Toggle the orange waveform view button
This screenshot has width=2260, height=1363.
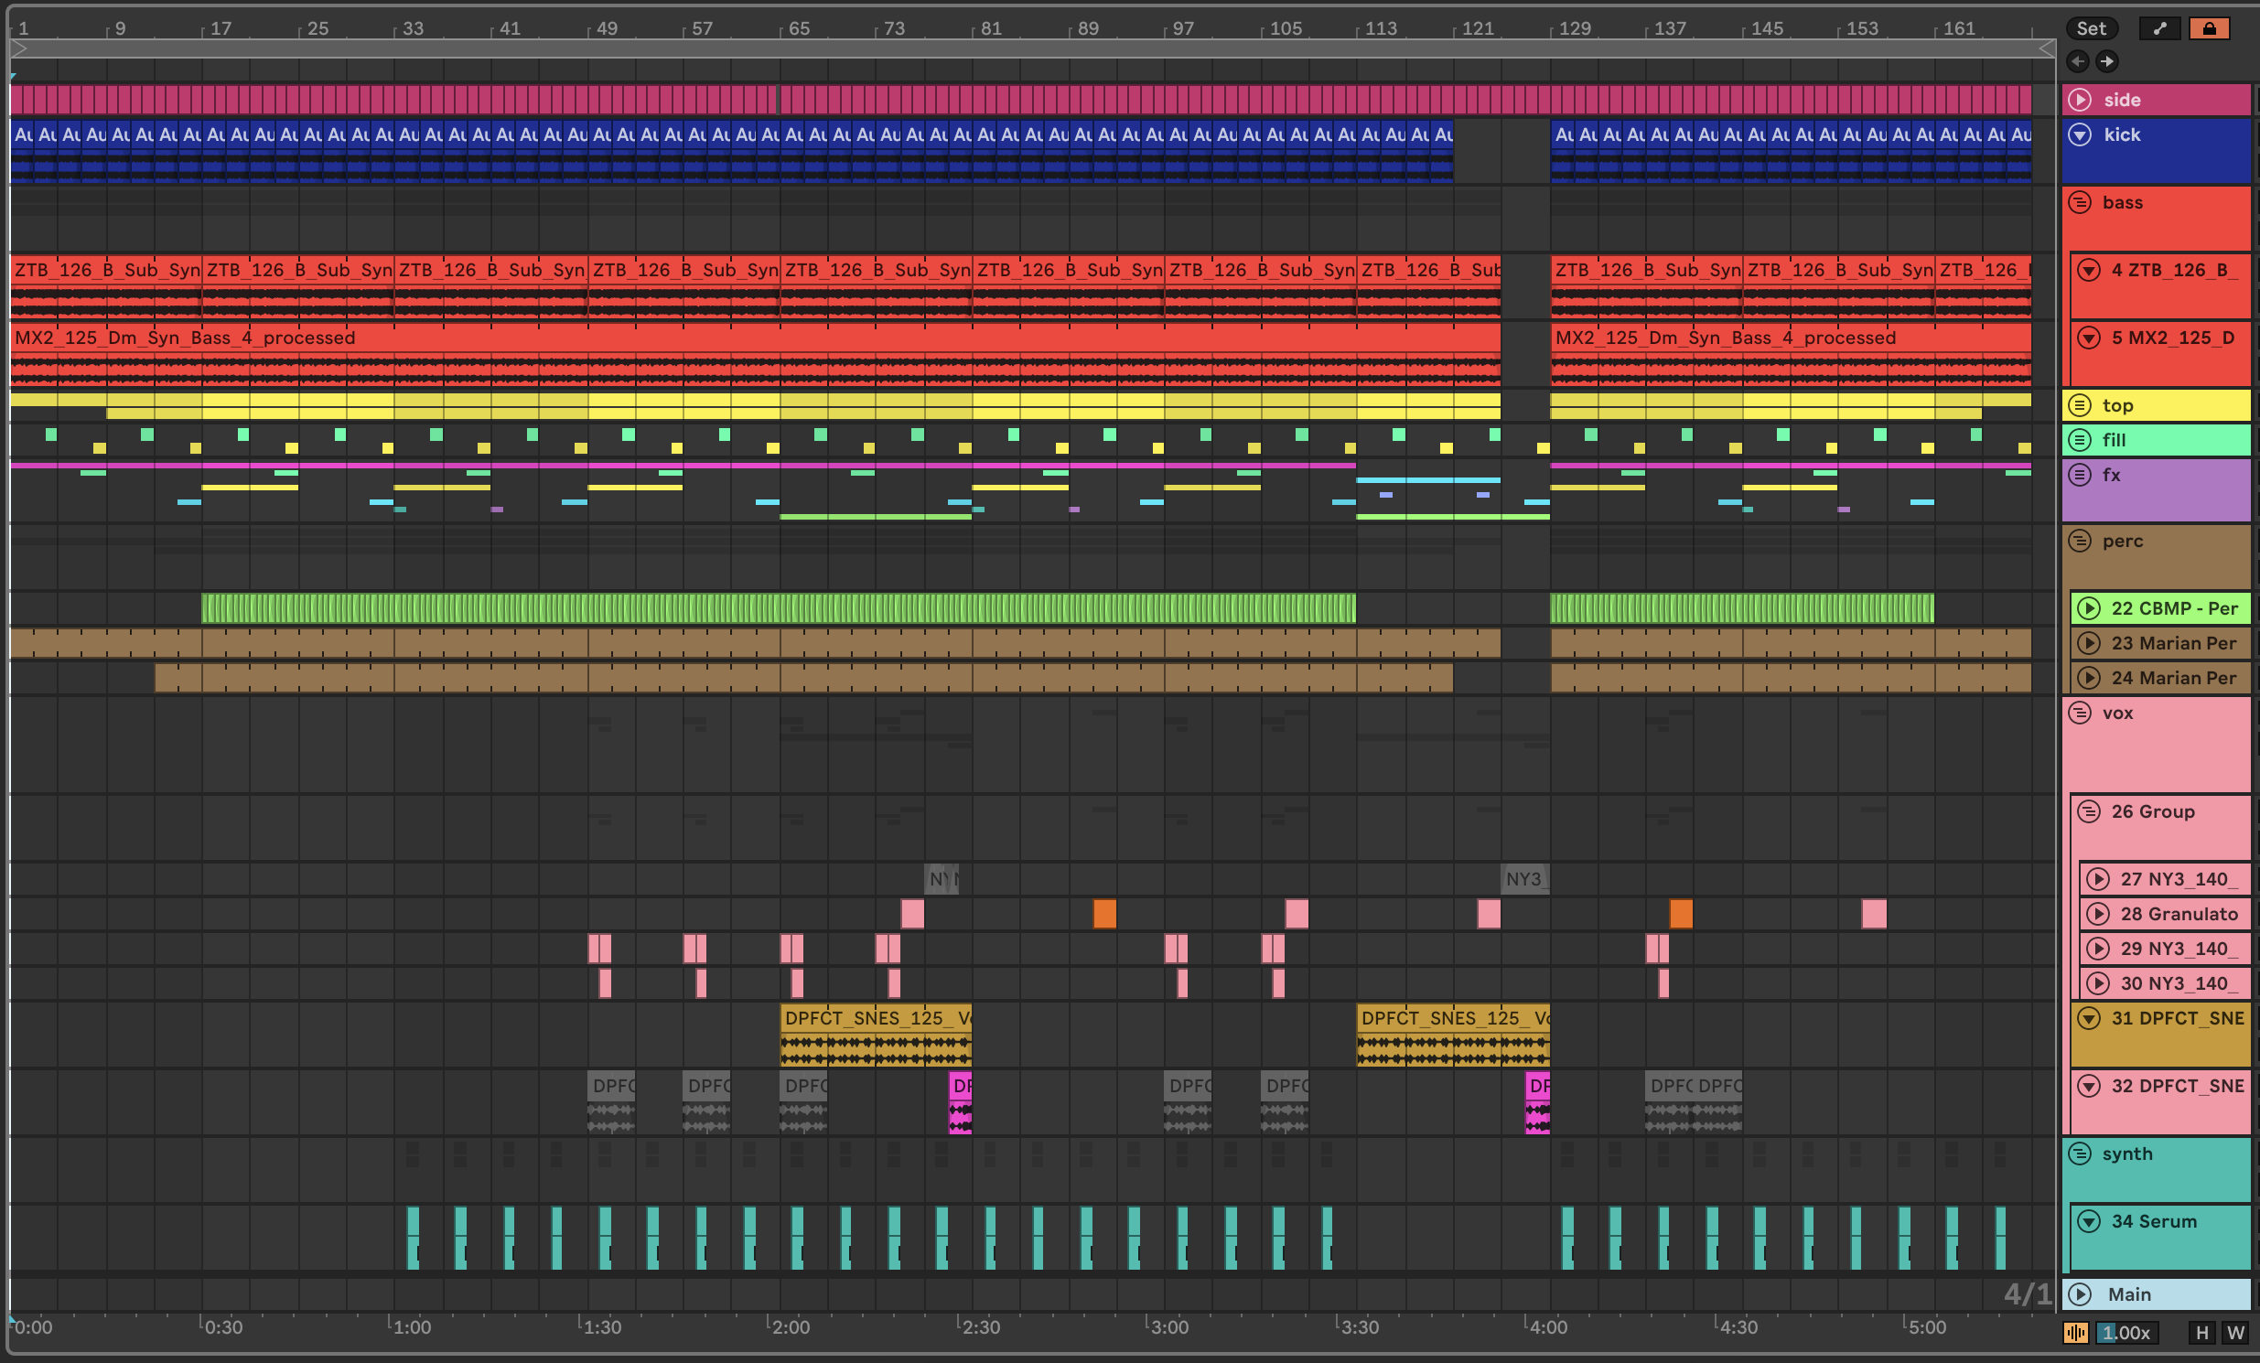point(2076,1333)
